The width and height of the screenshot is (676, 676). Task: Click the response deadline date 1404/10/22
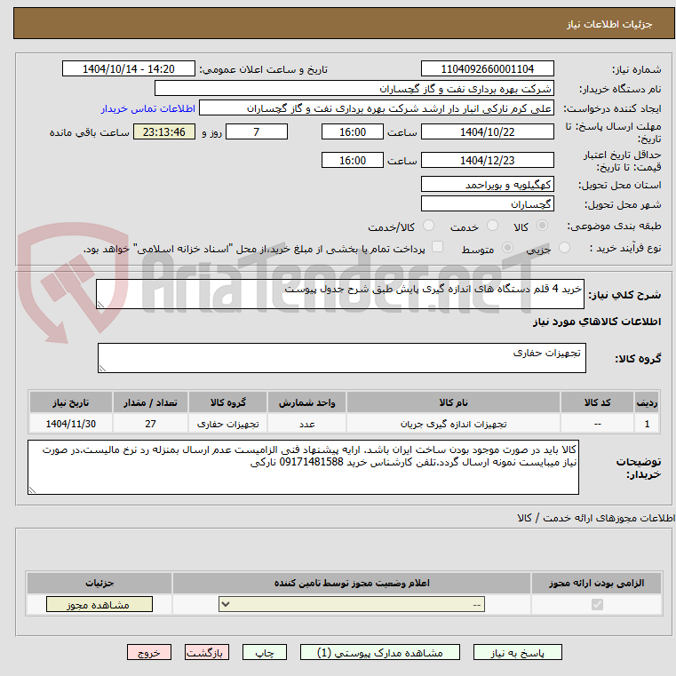[487, 132]
